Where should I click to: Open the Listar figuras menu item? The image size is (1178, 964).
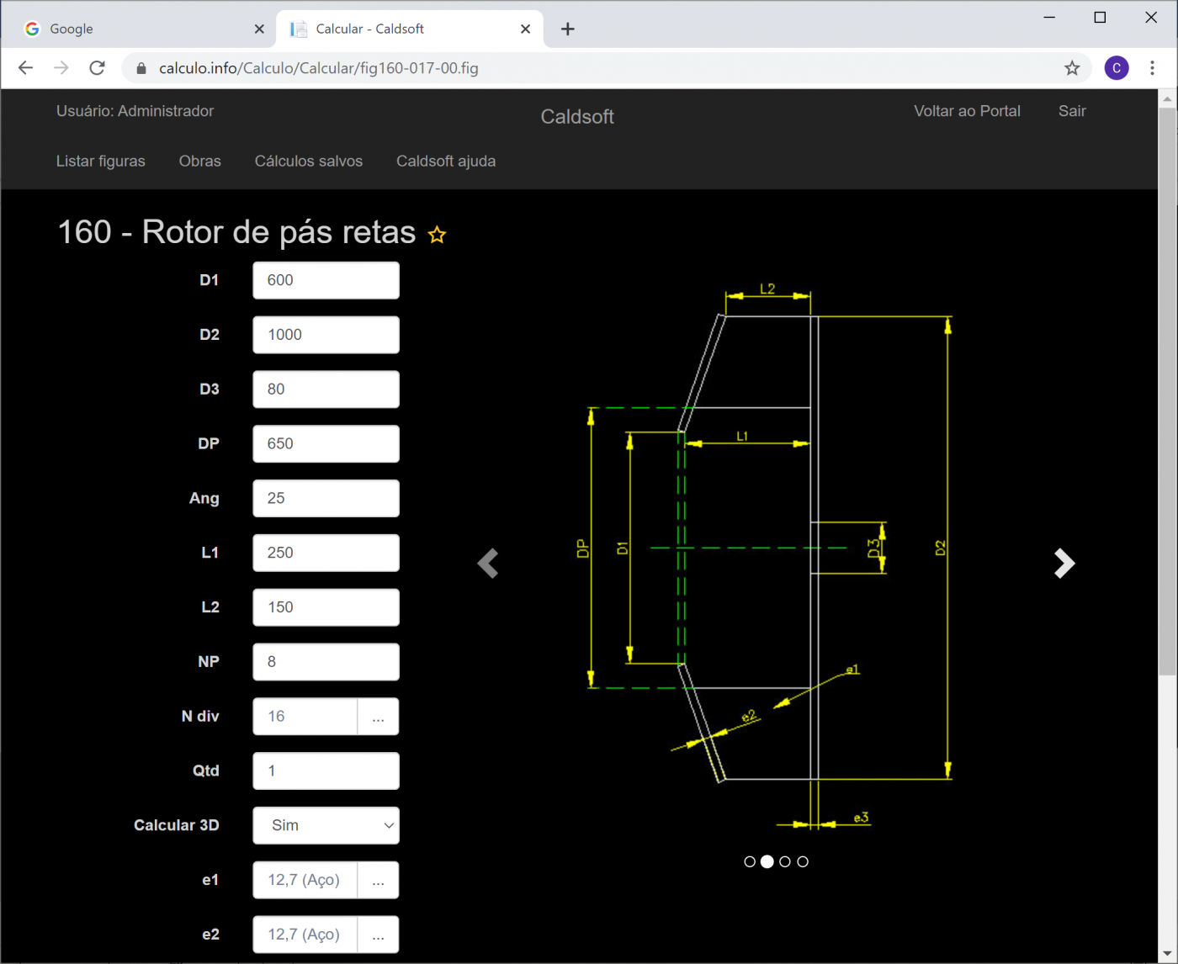coord(100,161)
